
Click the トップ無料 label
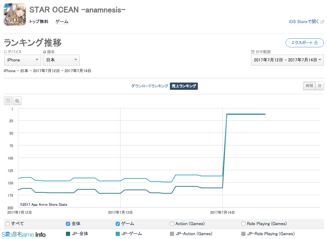[39, 21]
